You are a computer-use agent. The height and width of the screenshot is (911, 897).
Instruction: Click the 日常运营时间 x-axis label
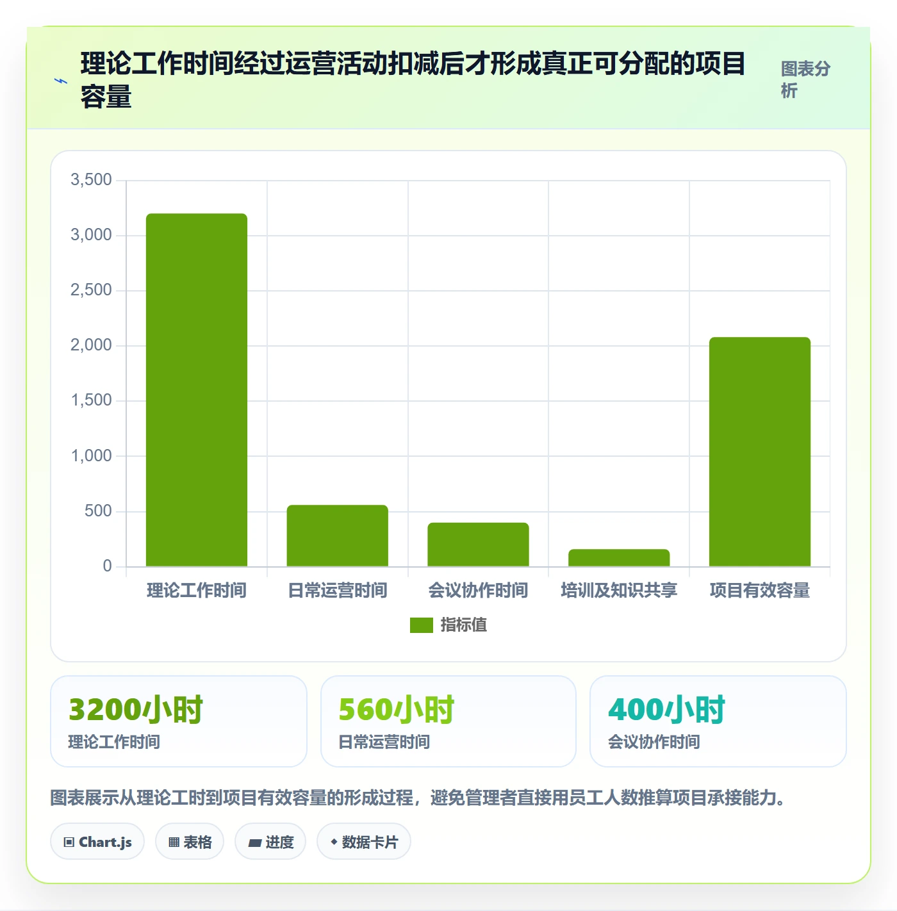click(338, 590)
